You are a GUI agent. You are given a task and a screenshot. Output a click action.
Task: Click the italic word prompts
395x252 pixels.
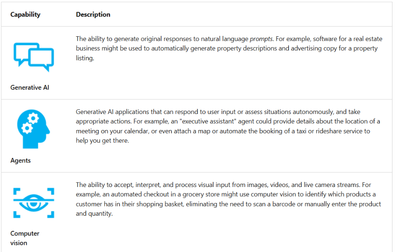click(x=261, y=39)
